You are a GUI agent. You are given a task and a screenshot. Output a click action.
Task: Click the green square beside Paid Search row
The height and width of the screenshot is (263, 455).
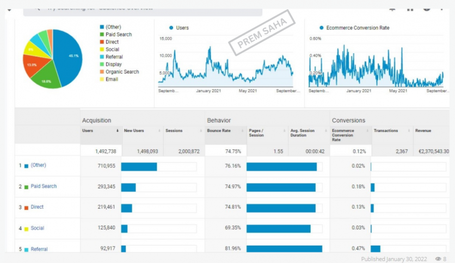tap(26, 187)
